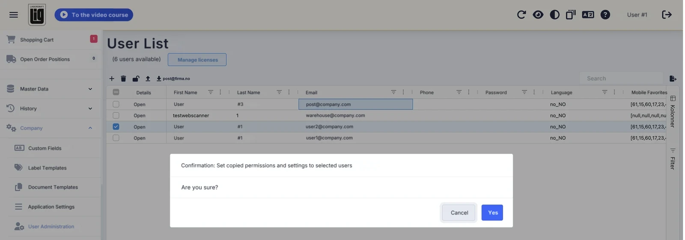Screen dimensions: 685x240
Task: Click Manage licenses button
Action: pyautogui.click(x=197, y=60)
